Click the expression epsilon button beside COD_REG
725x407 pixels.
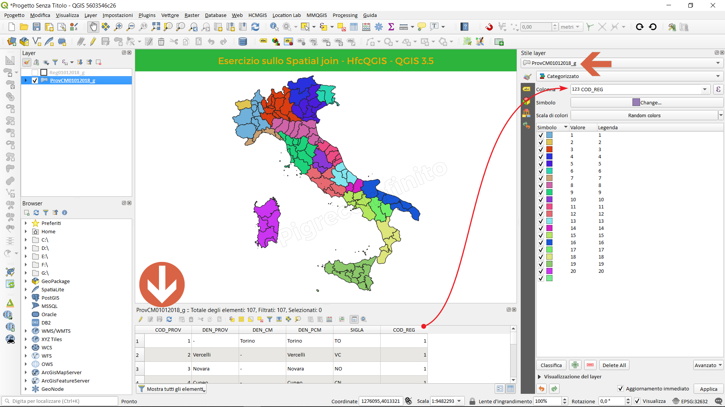718,89
